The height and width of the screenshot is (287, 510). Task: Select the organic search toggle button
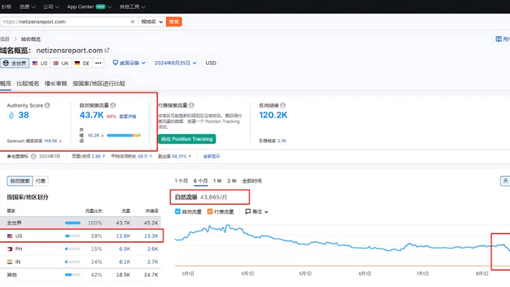point(20,181)
